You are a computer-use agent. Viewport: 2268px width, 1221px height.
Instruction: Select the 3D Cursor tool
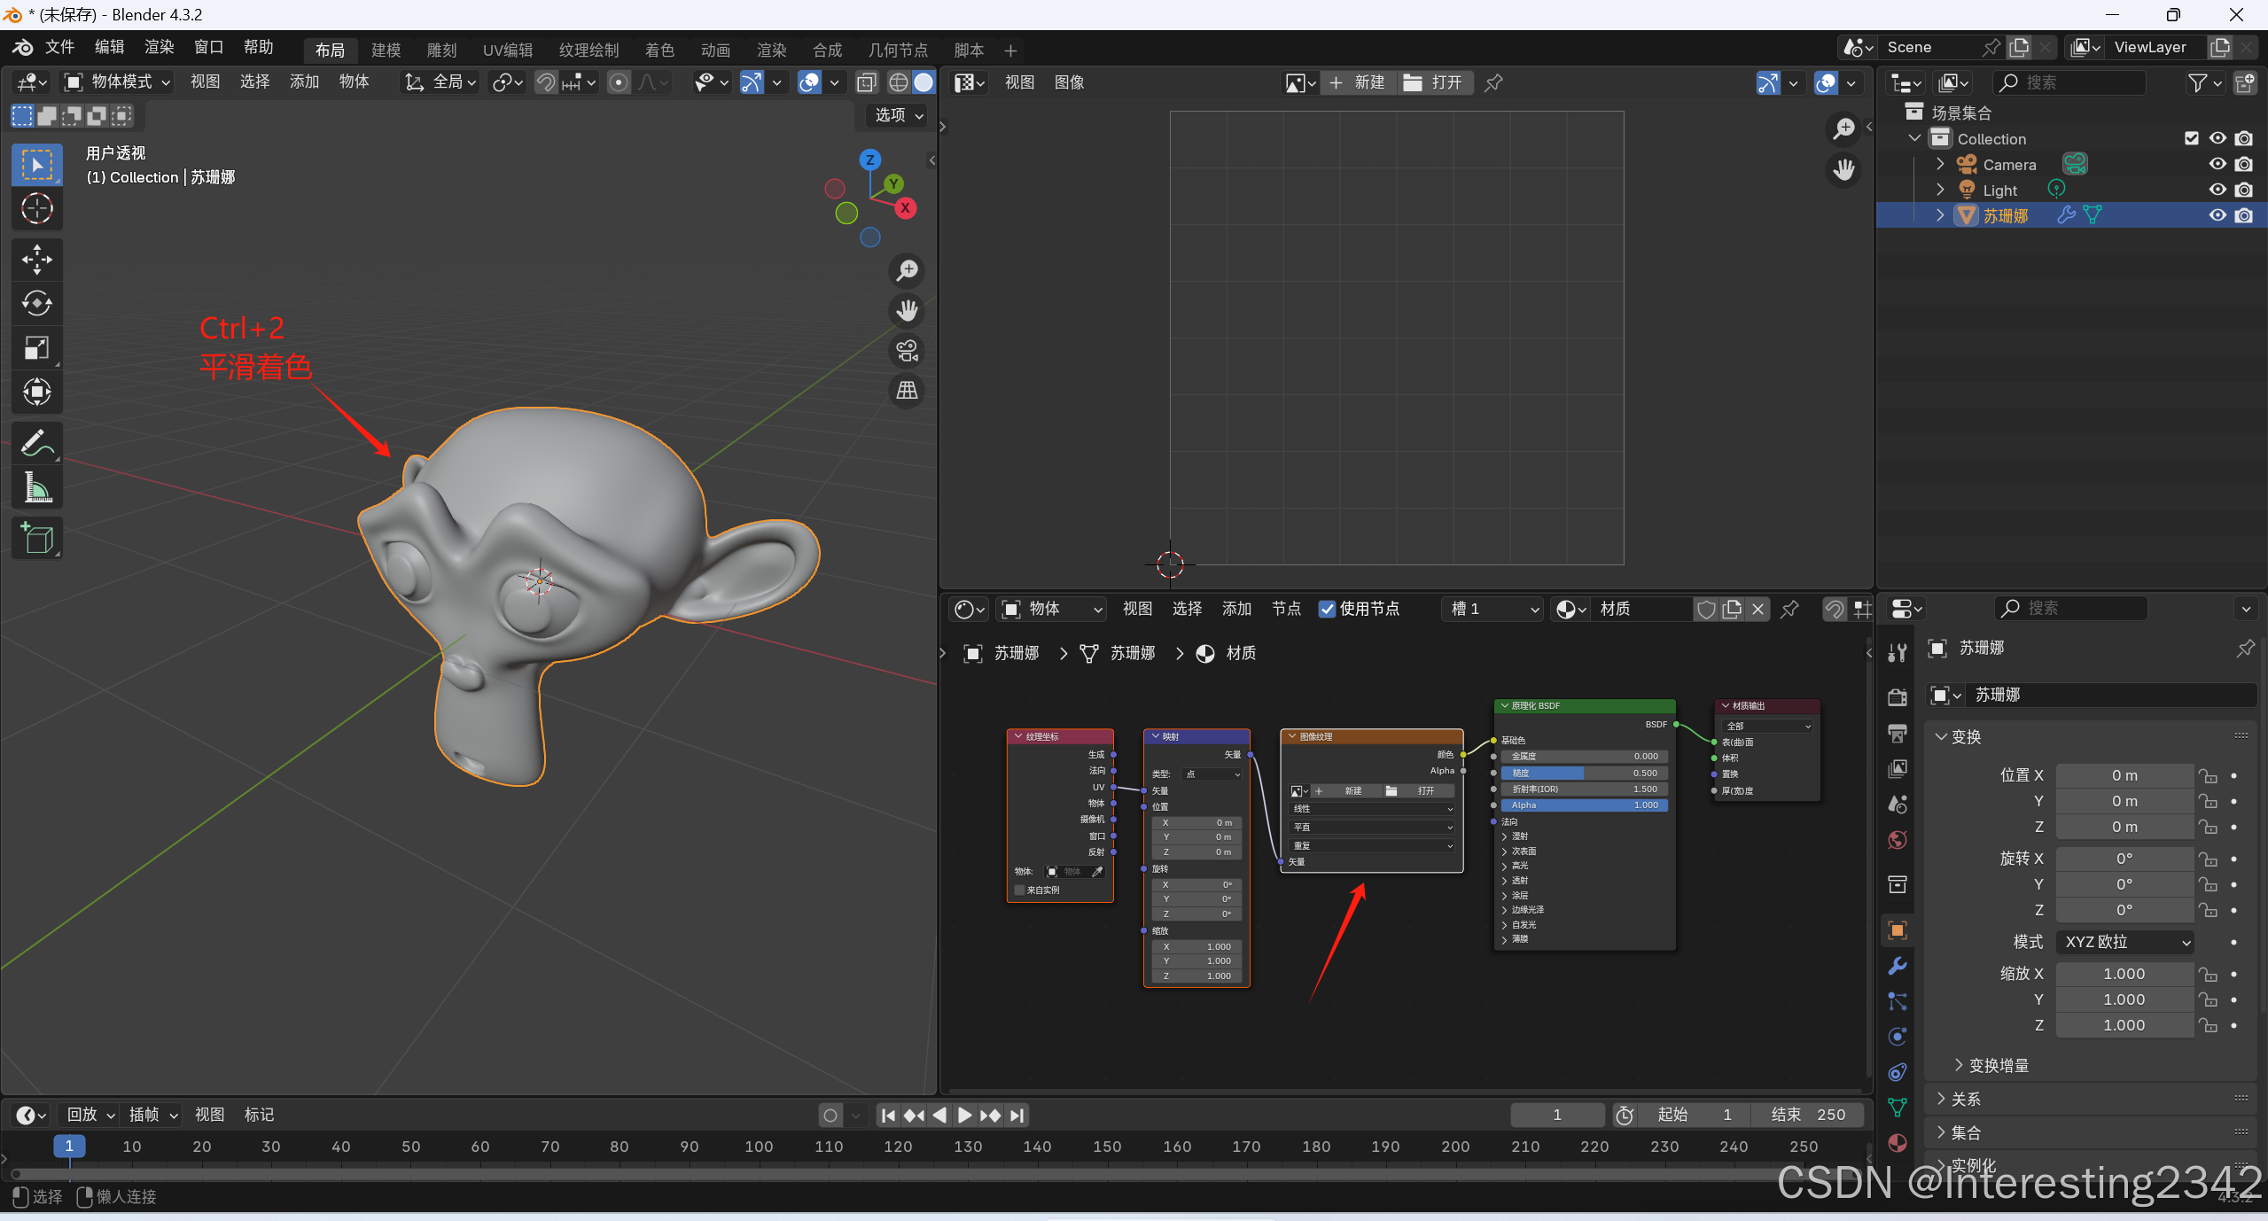pos(36,209)
